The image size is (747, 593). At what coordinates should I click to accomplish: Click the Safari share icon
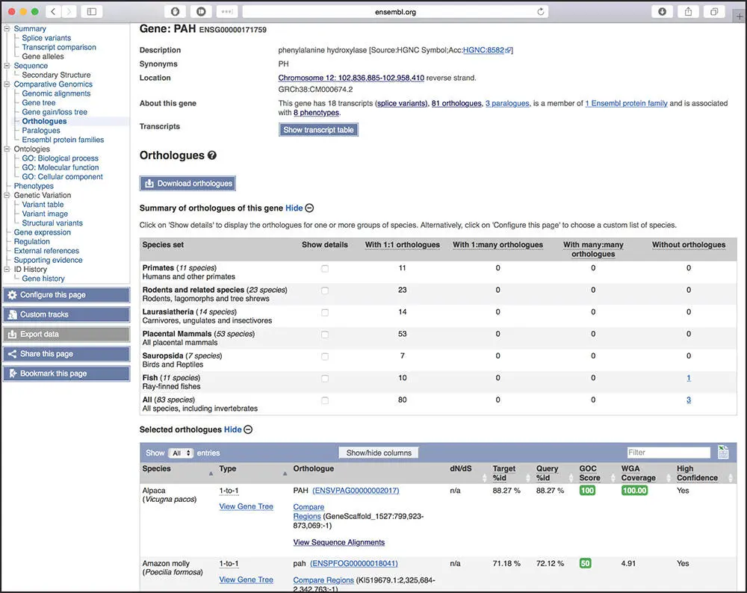(688, 12)
